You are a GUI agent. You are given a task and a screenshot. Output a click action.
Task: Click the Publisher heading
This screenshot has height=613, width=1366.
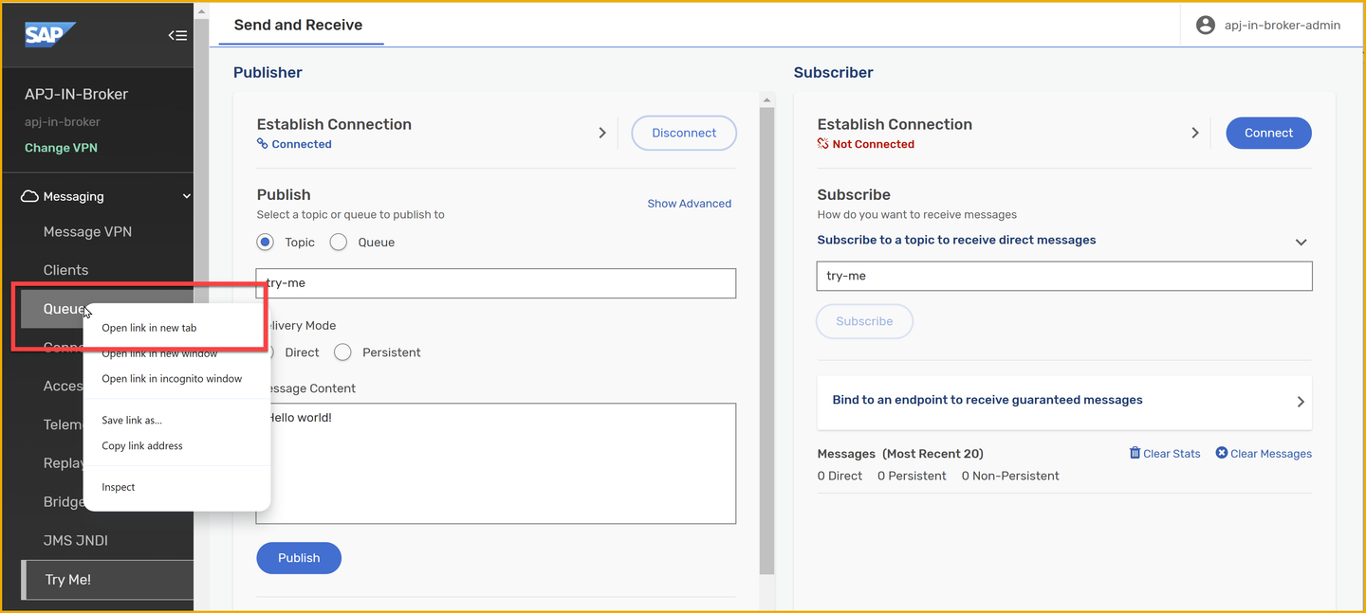pyautogui.click(x=268, y=72)
